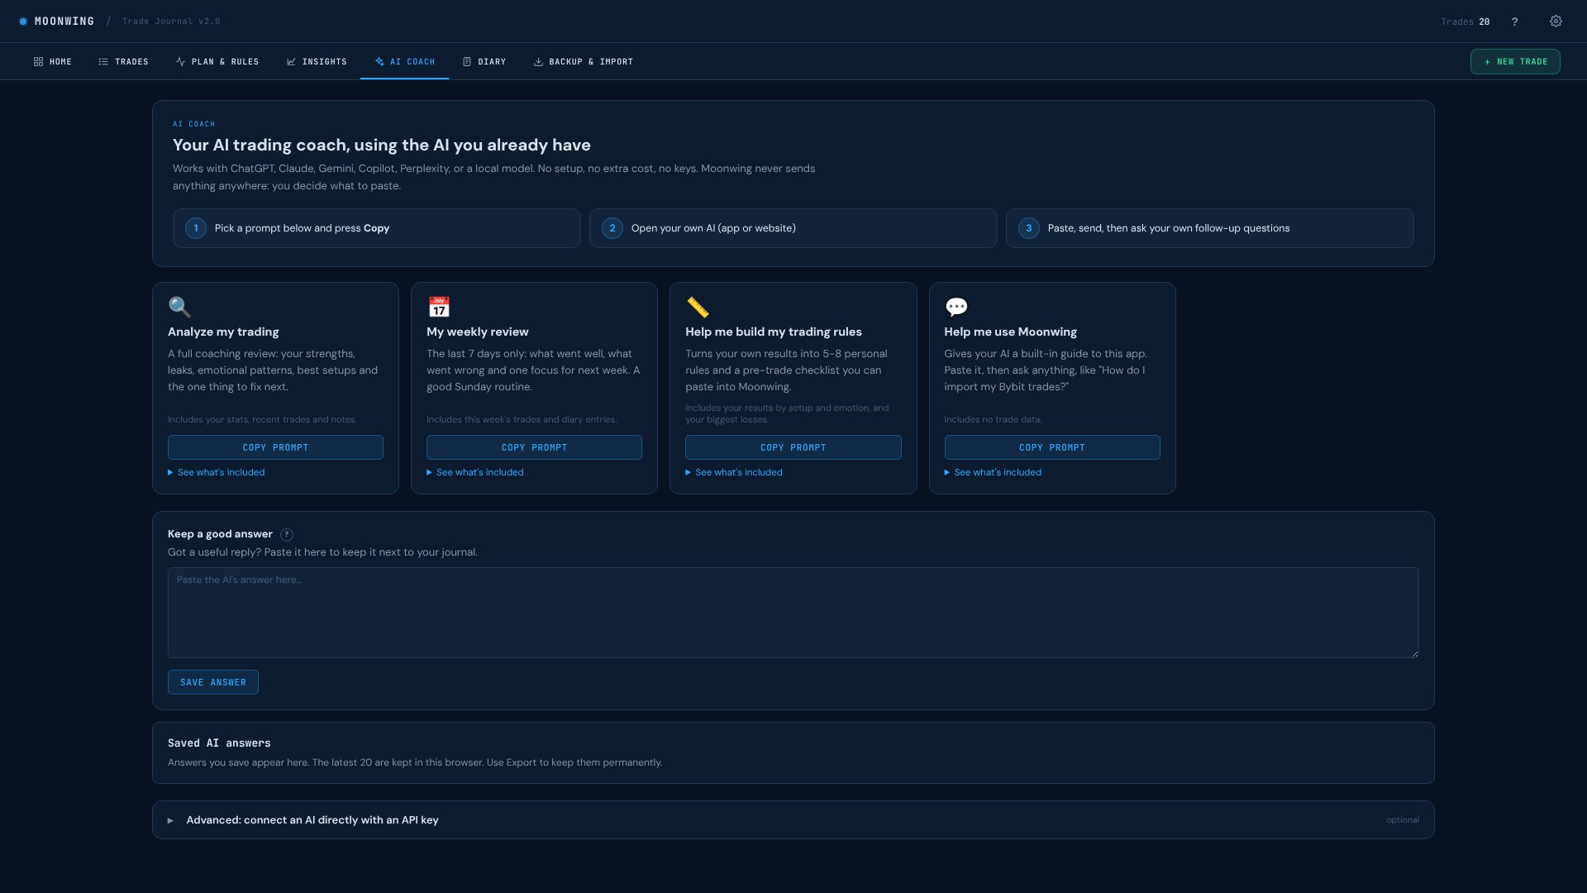Expand See what's included under Analyze my trading
Viewport: 1587px width, 893px height.
point(217,472)
